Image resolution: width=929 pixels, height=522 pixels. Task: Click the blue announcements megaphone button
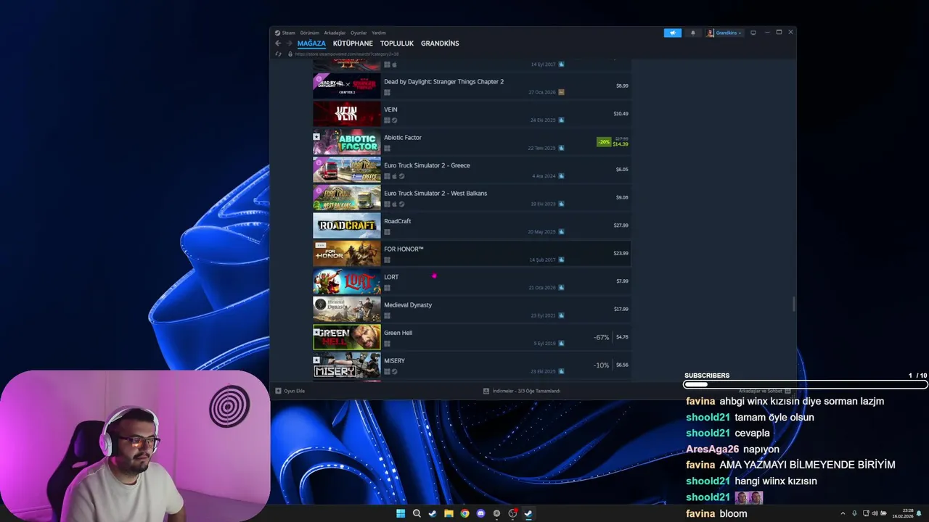[x=673, y=33]
